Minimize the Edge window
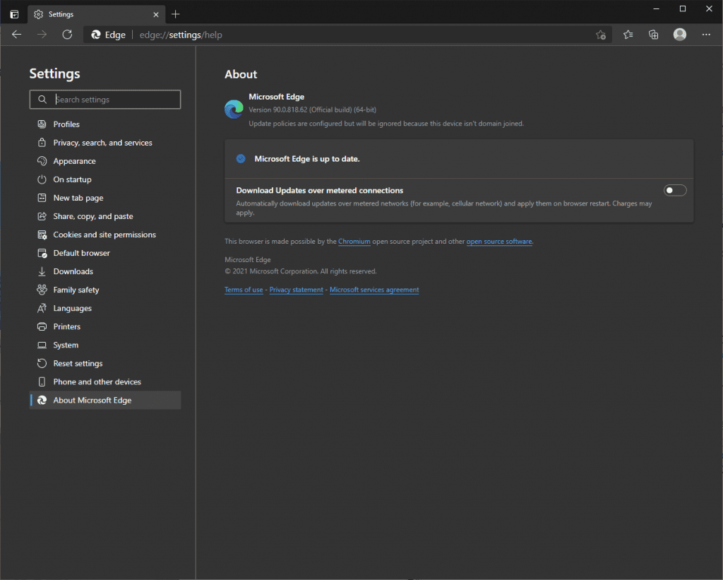The width and height of the screenshot is (723, 580). 656,8
